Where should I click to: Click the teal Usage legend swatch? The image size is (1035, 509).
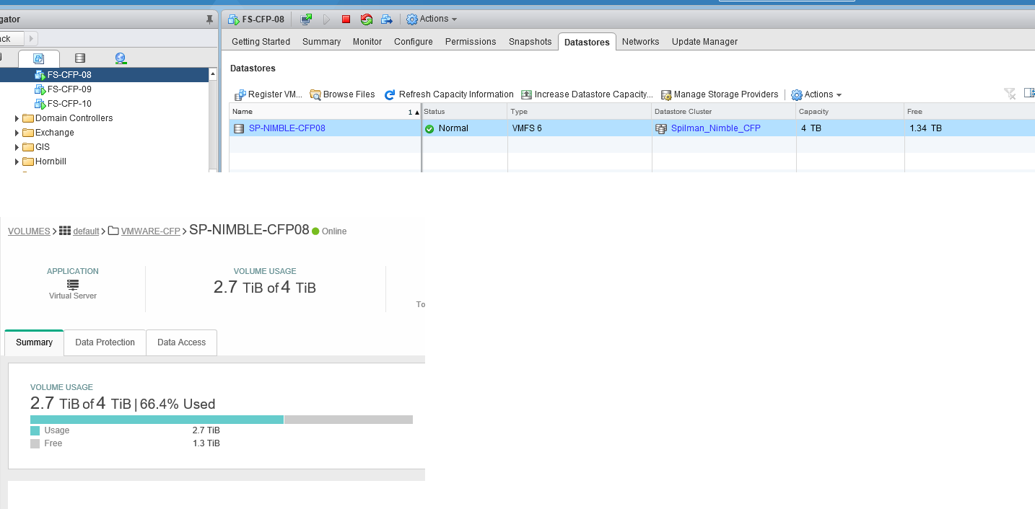(35, 430)
